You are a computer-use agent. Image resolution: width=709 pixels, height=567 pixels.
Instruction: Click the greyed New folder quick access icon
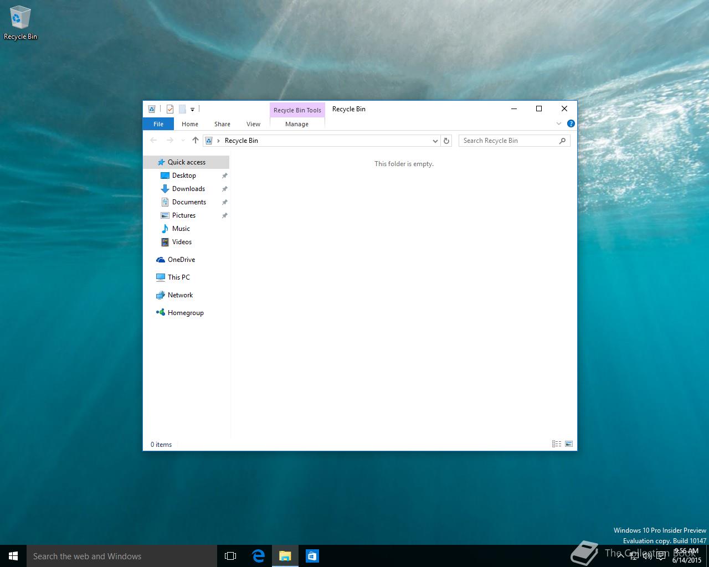pyautogui.click(x=182, y=109)
